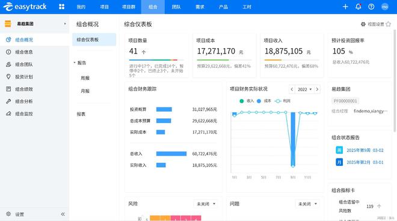397x221 pixels.
Task: Open the 问题 未关闭 status dropdown
Action: [307, 204]
